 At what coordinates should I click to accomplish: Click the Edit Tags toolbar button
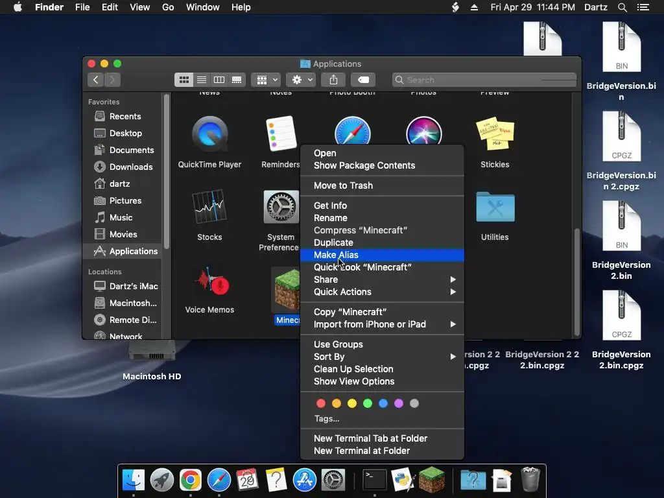point(363,80)
